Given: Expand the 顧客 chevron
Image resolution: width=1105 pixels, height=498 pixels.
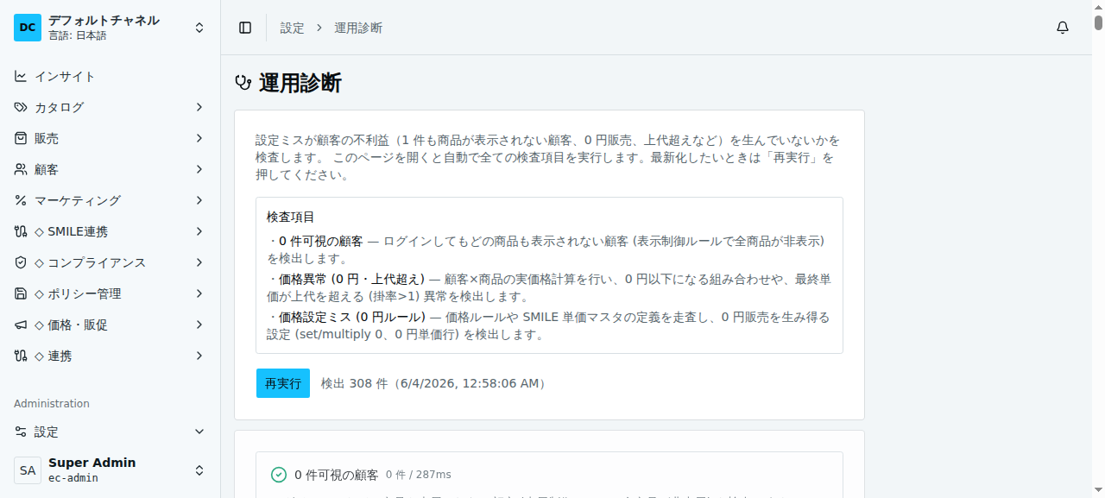Looking at the screenshot, I should pos(199,169).
